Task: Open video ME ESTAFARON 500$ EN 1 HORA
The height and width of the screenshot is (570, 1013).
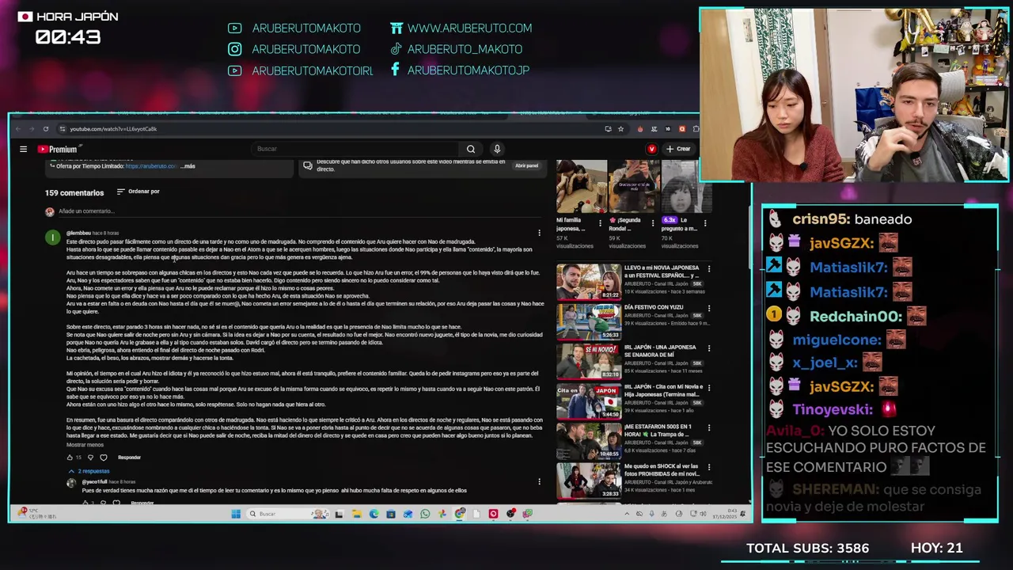Action: coord(589,440)
